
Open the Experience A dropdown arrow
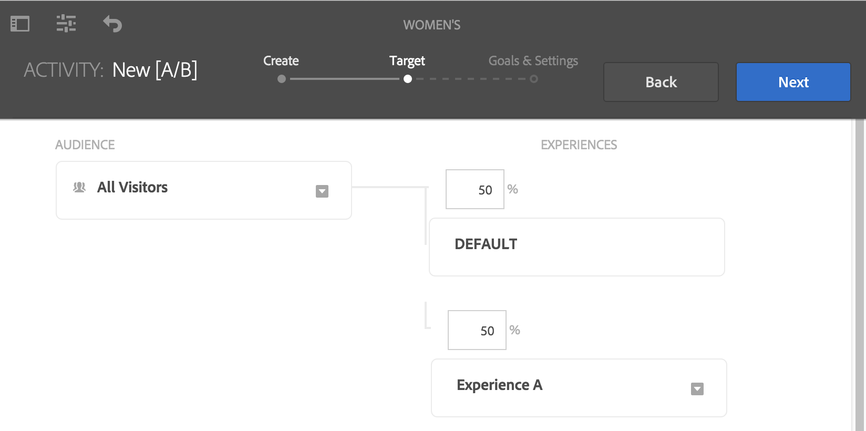pyautogui.click(x=697, y=389)
